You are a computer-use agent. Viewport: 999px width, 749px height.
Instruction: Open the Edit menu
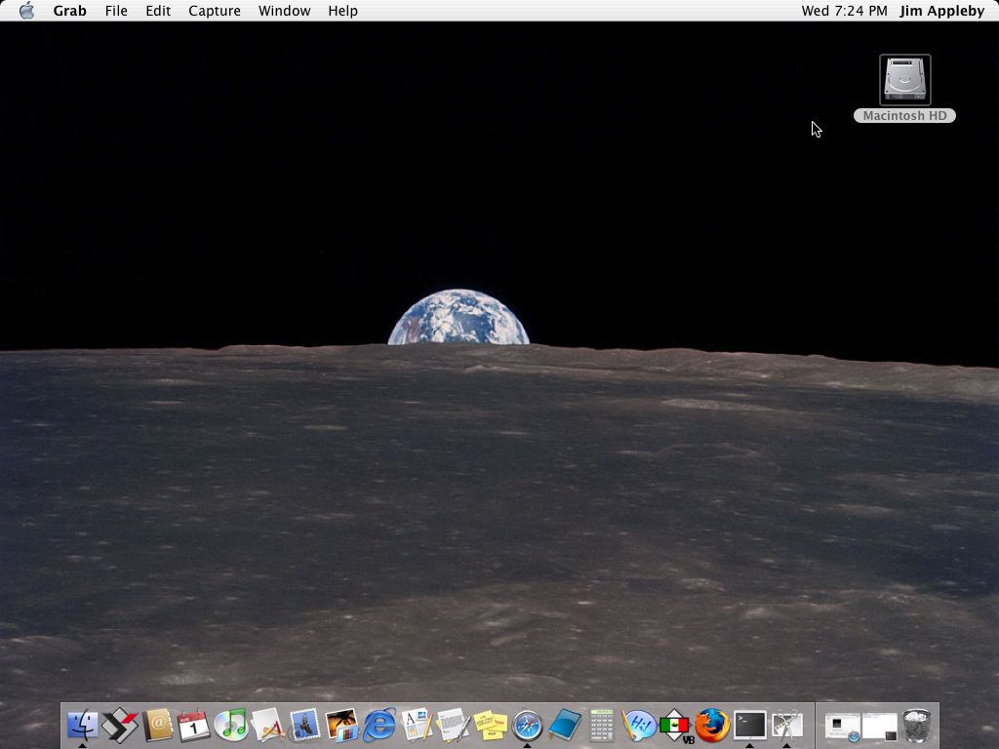tap(158, 11)
